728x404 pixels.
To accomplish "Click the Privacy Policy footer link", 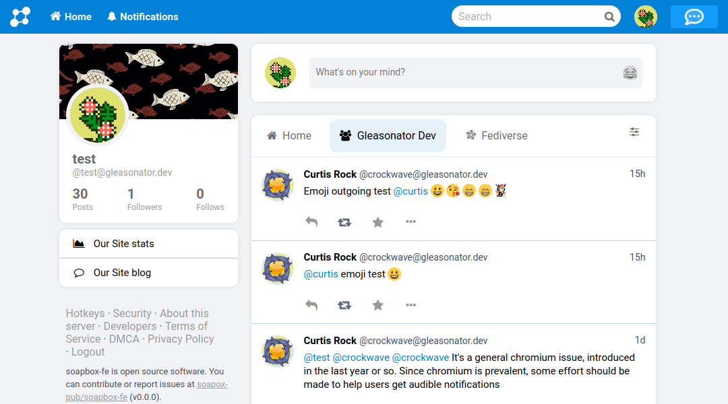I will click(181, 339).
